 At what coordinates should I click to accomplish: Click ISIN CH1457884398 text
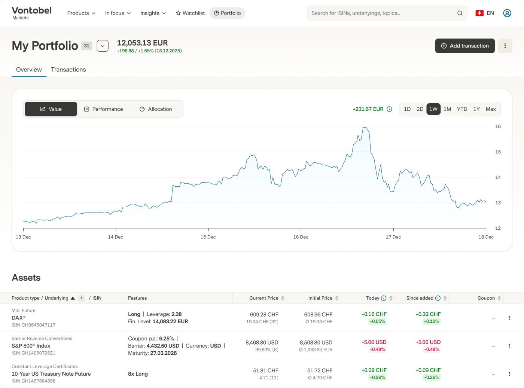click(33, 381)
